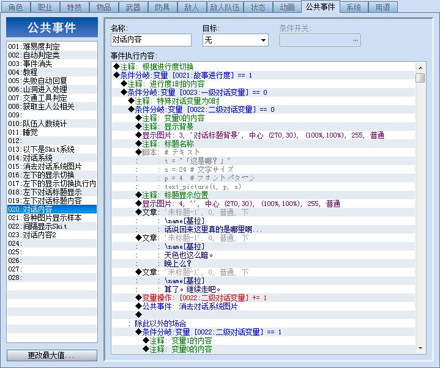Select common event 001:难易度判定
Screen dimensions: 440x368
[52, 46]
